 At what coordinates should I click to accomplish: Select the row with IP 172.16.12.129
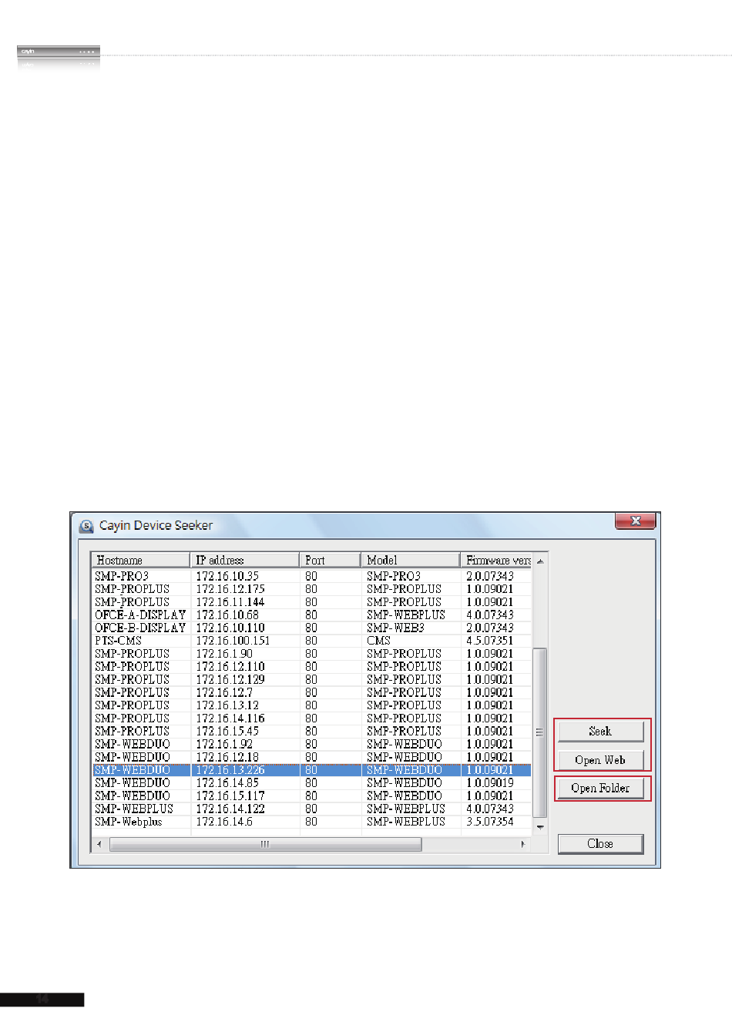tap(311, 679)
